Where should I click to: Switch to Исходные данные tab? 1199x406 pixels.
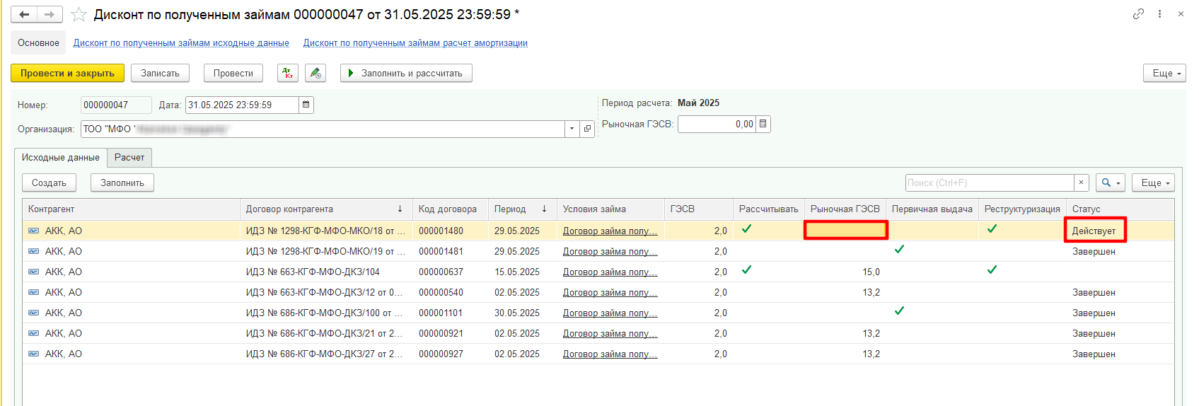(60, 157)
